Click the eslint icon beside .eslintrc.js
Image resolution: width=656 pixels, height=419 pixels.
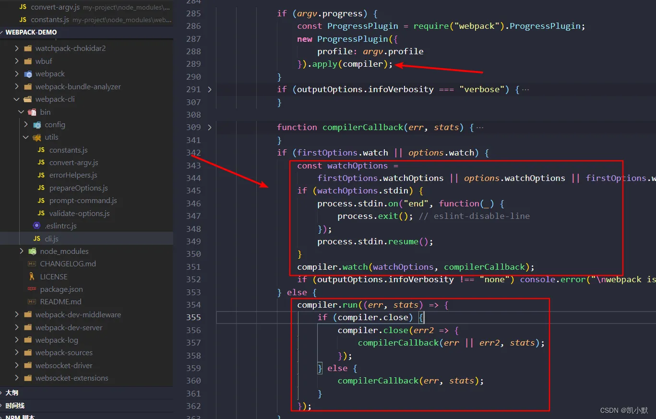coord(36,226)
